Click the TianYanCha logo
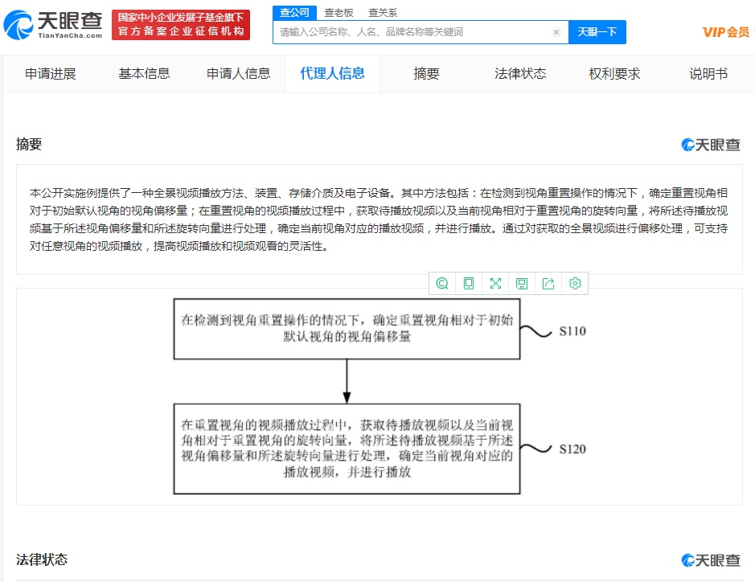755x582 pixels. (53, 25)
